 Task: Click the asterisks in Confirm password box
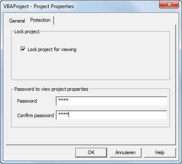(63, 114)
